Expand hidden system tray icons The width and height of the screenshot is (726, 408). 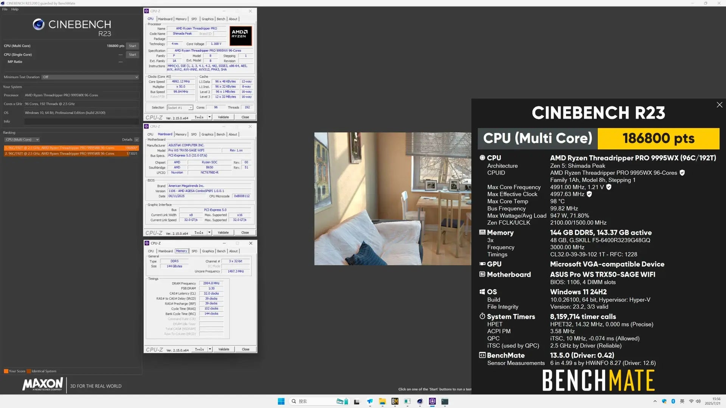(655, 402)
